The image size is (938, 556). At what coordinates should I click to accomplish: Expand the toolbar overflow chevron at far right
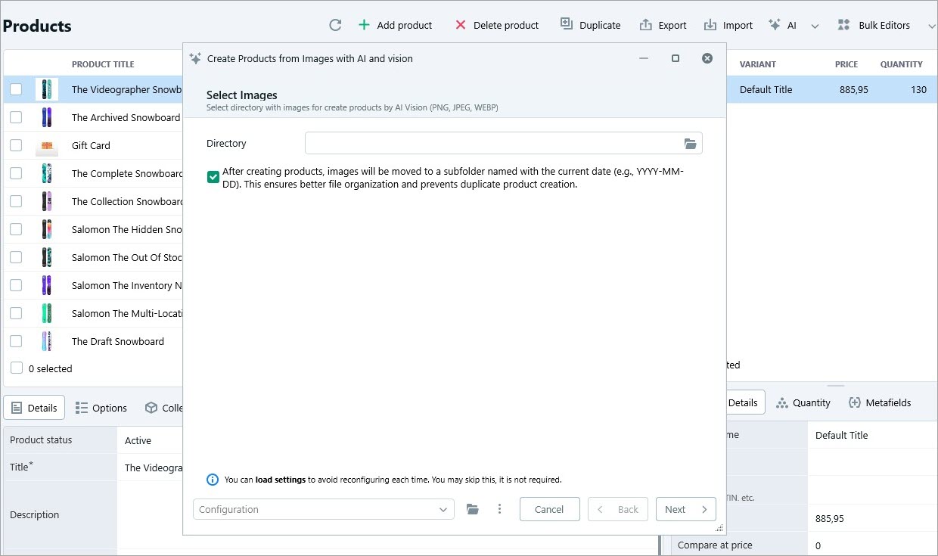click(931, 24)
